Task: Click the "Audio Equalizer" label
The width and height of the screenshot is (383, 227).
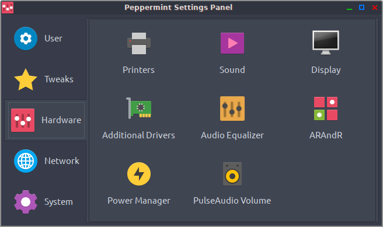Action: coord(232,135)
